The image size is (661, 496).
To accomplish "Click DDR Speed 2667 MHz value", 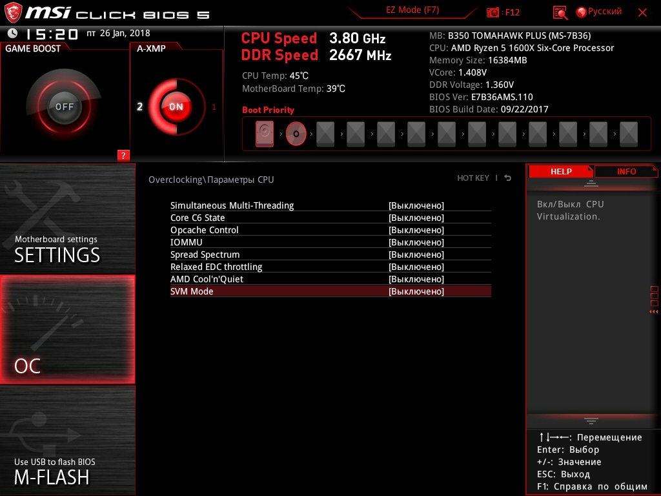I will click(360, 55).
